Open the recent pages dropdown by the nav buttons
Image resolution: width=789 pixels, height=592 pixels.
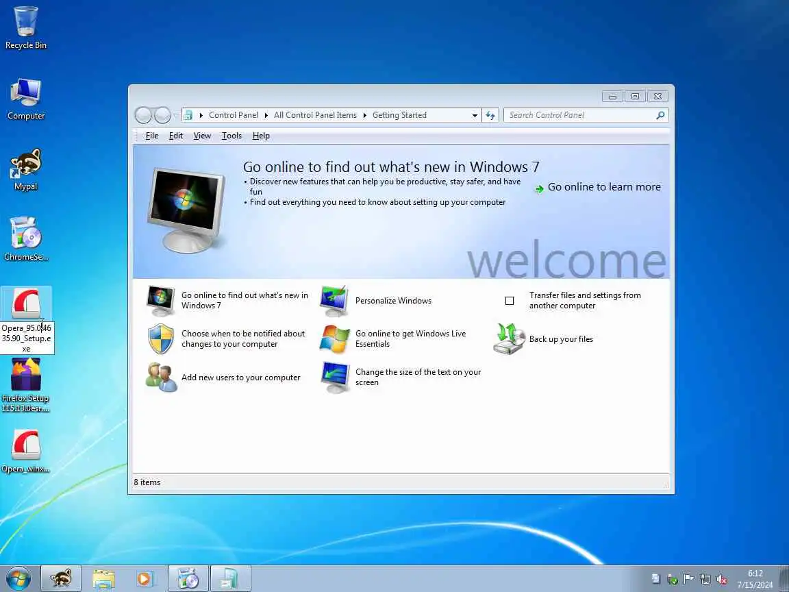pyautogui.click(x=175, y=115)
